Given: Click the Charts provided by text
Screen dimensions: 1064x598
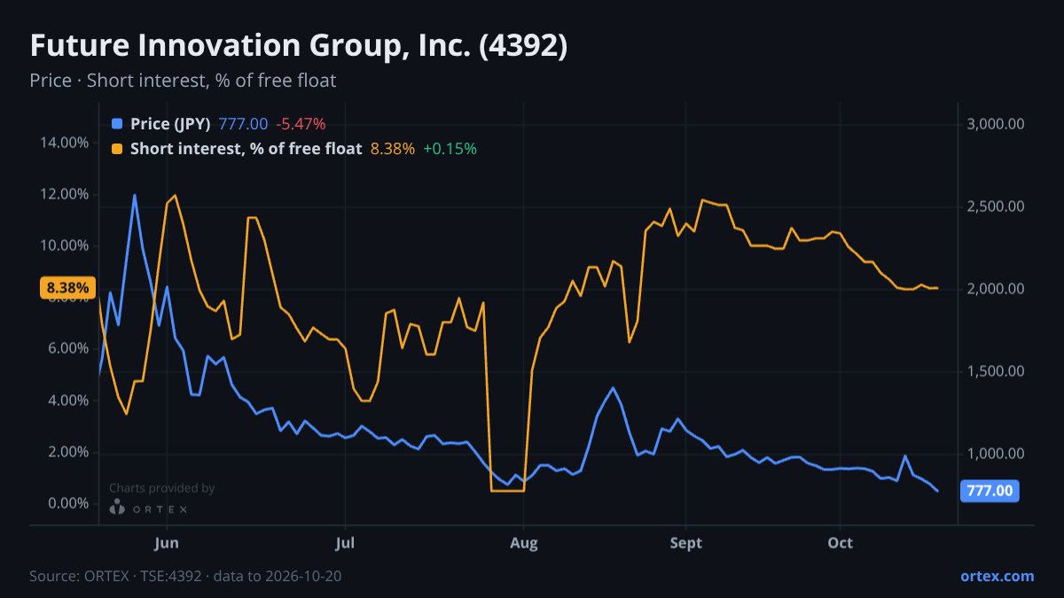Looking at the screenshot, I should tap(161, 488).
